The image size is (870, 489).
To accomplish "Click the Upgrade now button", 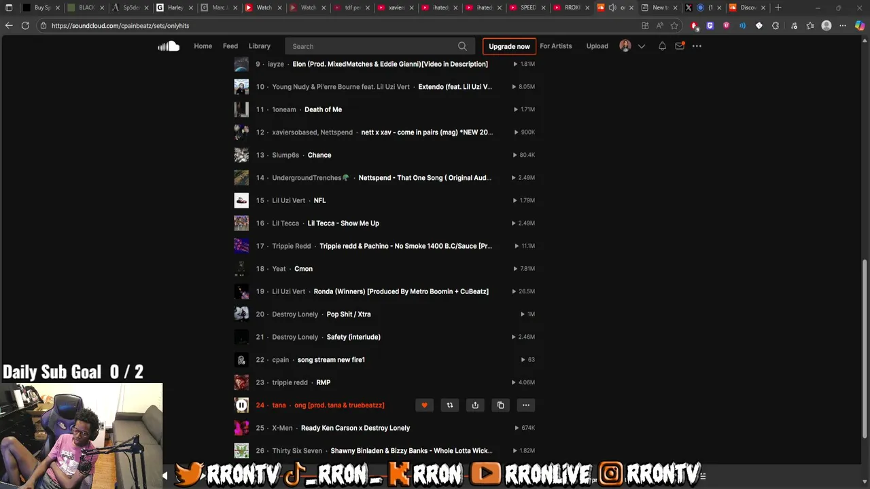I will (x=509, y=46).
